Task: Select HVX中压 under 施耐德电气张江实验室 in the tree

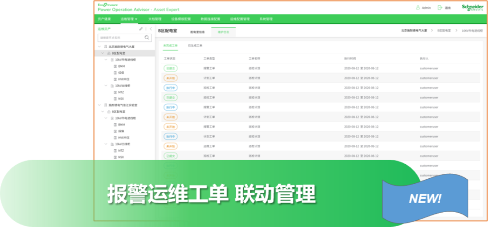Action: tap(123, 138)
